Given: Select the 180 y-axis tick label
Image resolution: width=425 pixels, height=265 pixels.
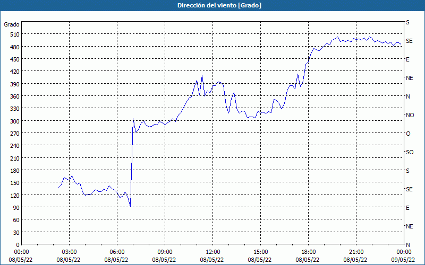Looking at the screenshot, I should pyautogui.click(x=15, y=171).
